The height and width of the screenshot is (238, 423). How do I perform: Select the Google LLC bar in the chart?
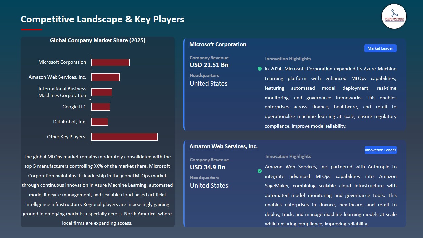(101, 107)
